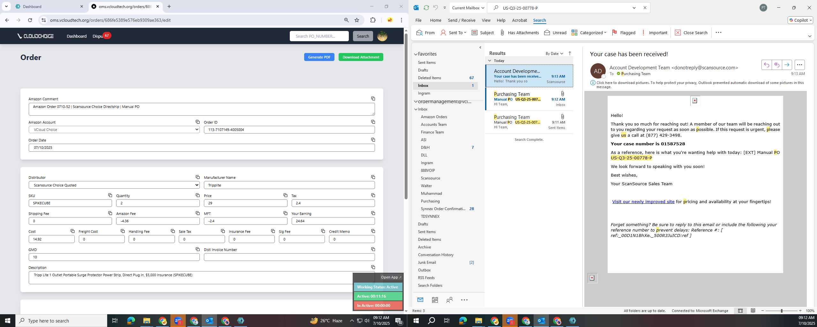Screen dimensions: 817x327
Task: Open By Date sort dropdown
Action: [x=554, y=53]
